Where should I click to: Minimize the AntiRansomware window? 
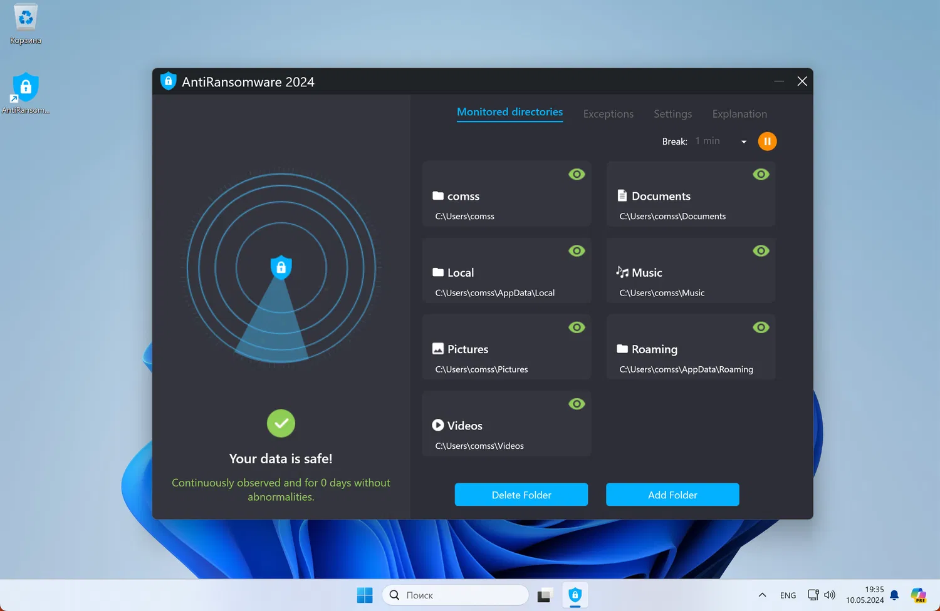point(779,81)
